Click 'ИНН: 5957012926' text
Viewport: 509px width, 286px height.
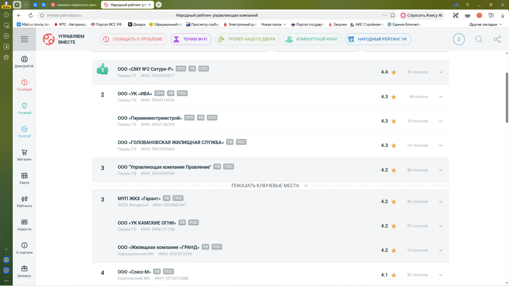point(175,254)
